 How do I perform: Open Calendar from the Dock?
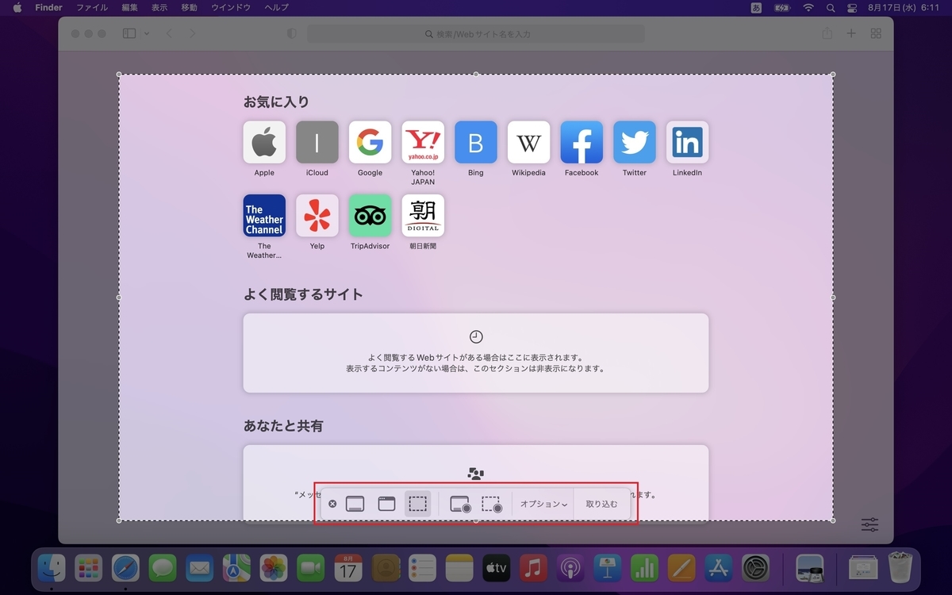[347, 568]
